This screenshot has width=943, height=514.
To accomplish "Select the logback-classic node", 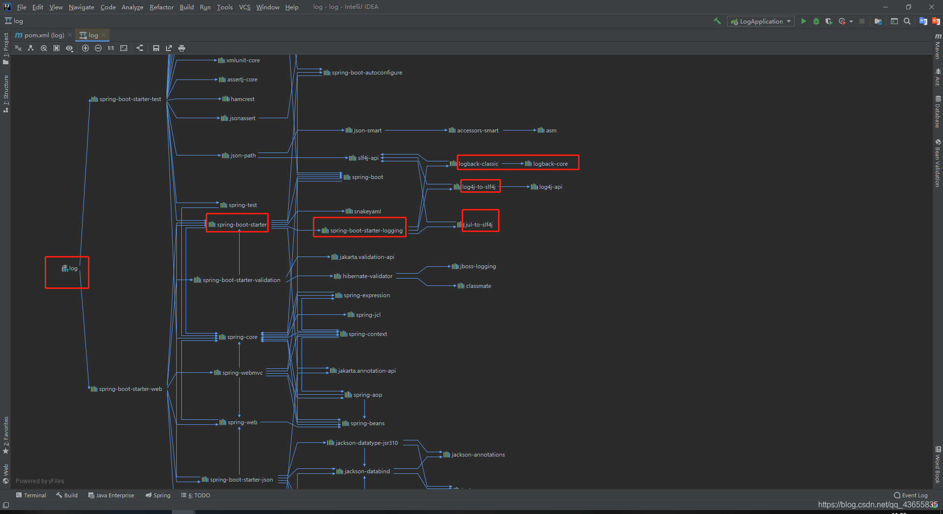I will pos(474,164).
